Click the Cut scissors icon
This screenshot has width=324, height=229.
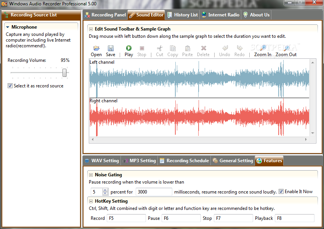(x=159, y=48)
